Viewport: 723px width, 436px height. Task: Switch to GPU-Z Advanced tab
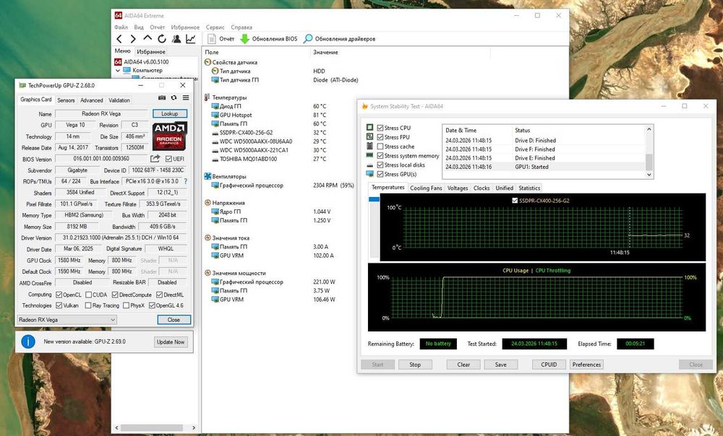click(91, 100)
